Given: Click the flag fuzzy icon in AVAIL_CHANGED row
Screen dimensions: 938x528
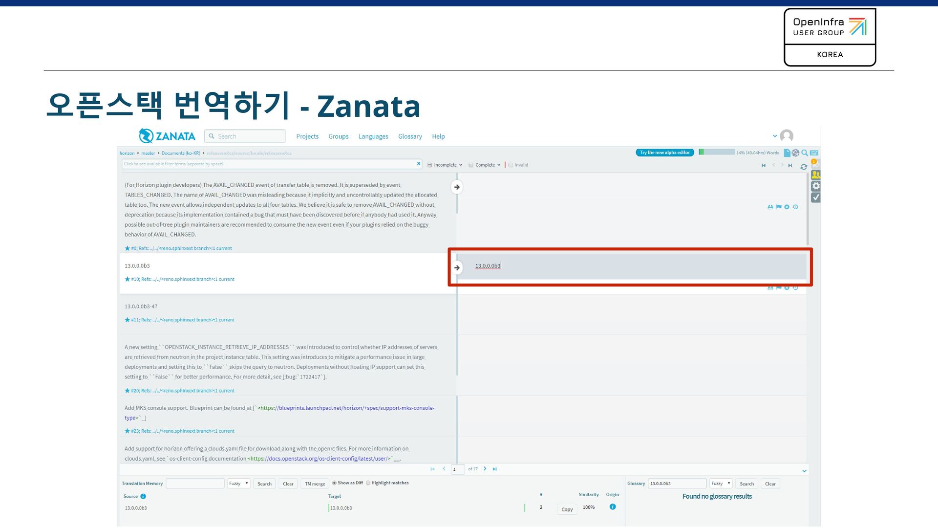Looking at the screenshot, I should 779,207.
